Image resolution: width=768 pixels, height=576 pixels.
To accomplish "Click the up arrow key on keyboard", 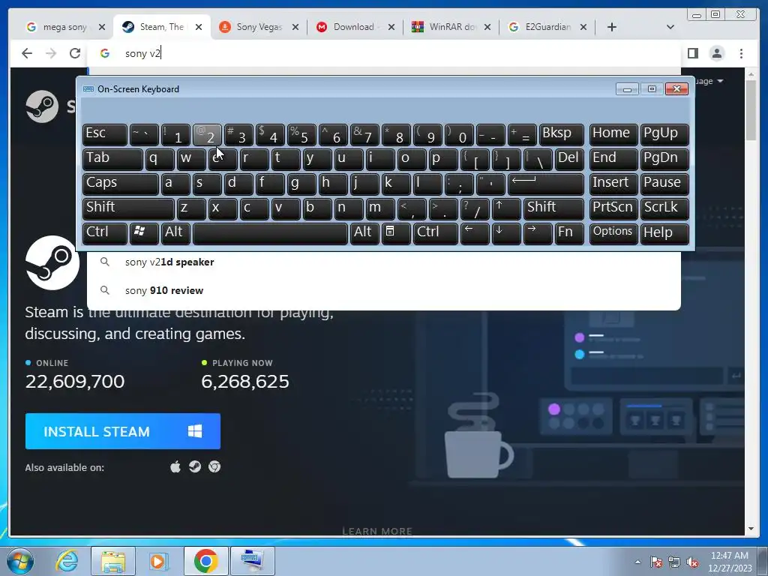I will 506,208.
